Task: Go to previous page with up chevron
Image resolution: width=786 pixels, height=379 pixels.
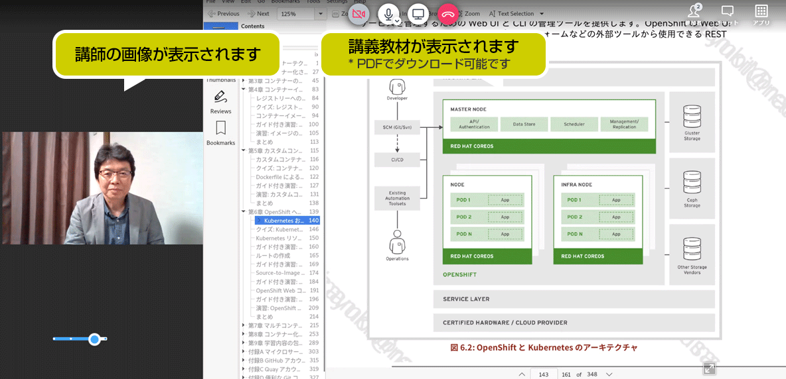Action: 522,374
